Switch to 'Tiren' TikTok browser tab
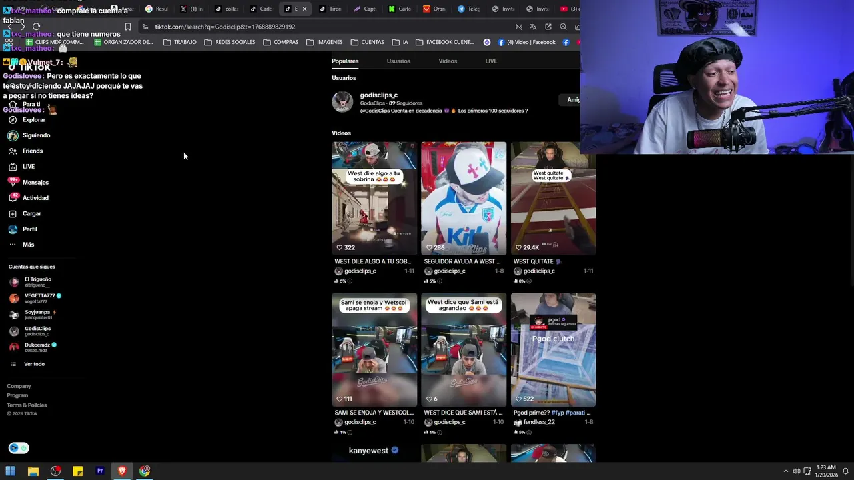Viewport: 854px width, 480px height. [330, 9]
